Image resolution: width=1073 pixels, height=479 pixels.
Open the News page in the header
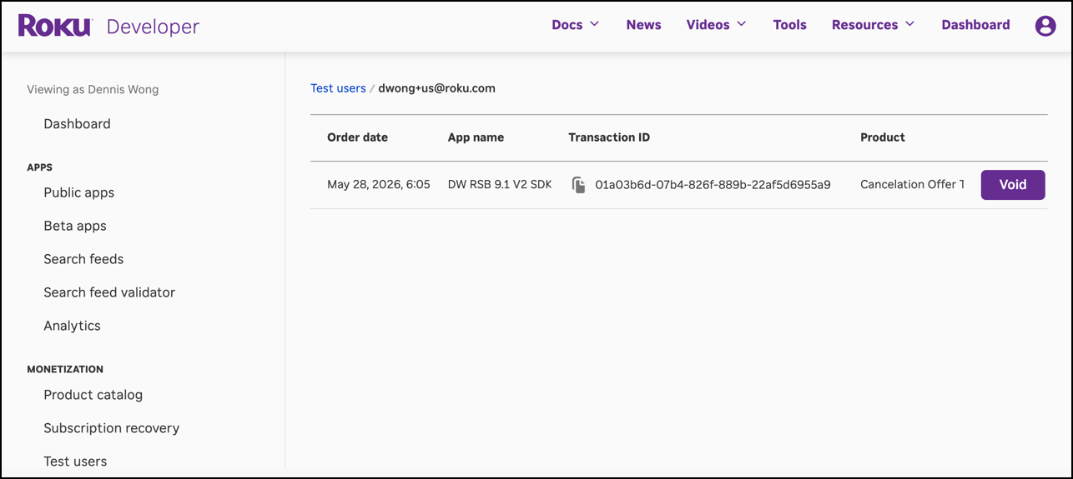click(643, 25)
